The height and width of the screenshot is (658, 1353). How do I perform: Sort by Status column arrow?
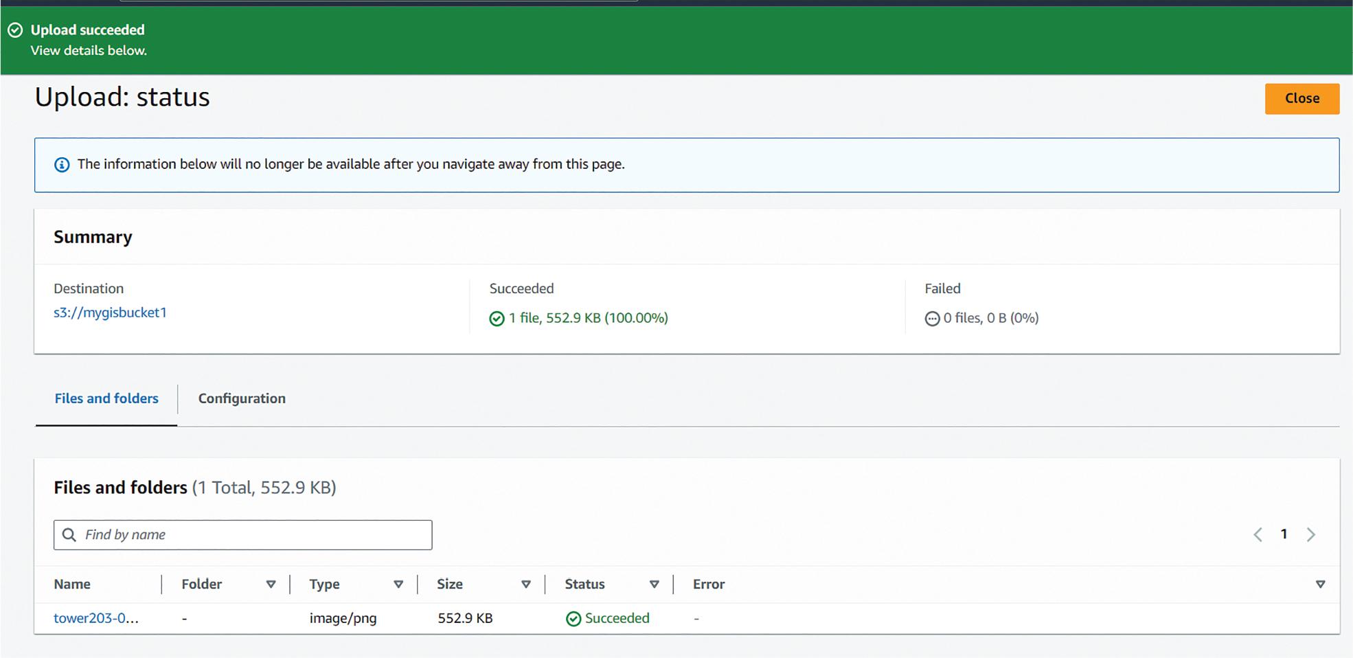click(x=655, y=585)
